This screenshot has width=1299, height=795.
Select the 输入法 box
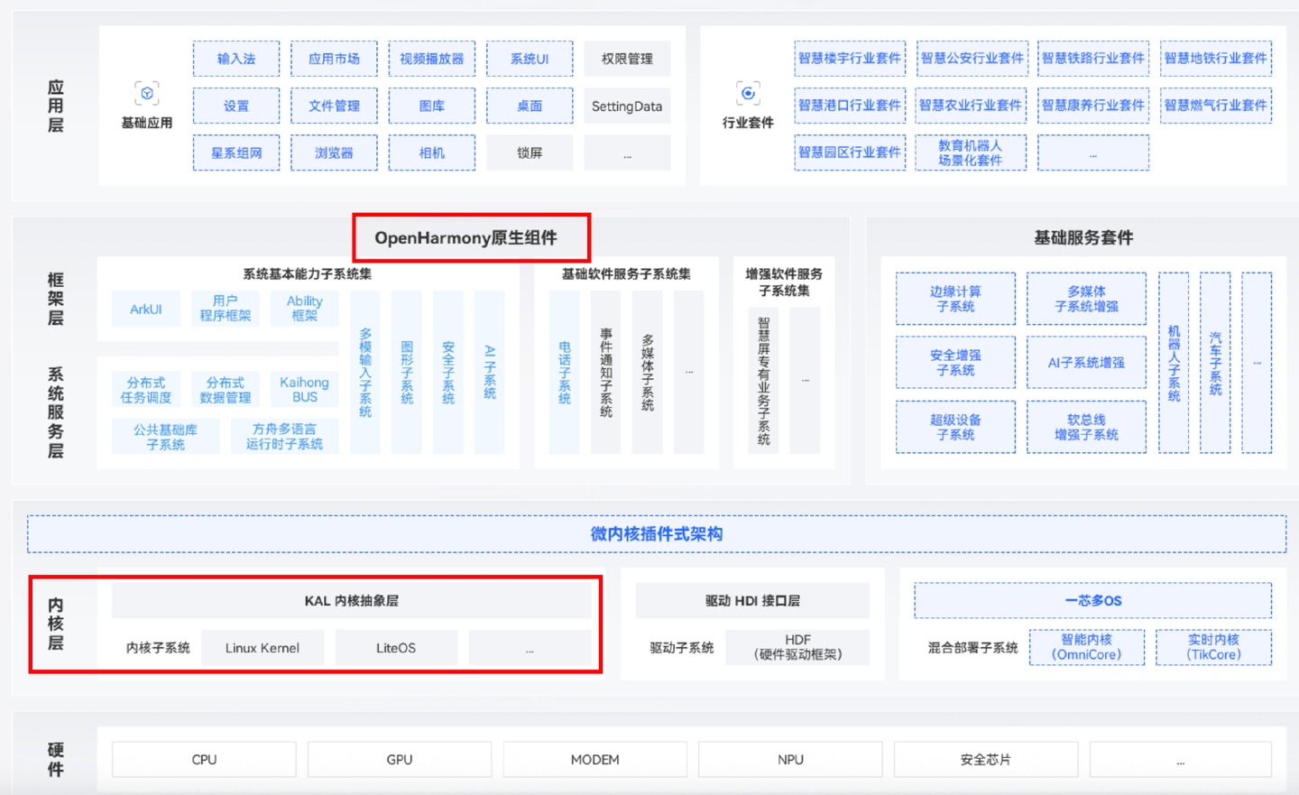pos(236,59)
